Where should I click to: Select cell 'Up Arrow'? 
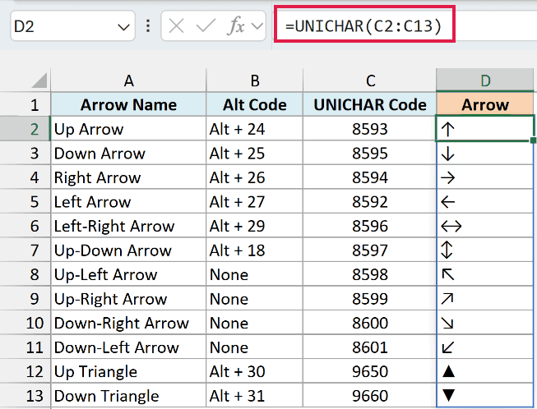(128, 129)
